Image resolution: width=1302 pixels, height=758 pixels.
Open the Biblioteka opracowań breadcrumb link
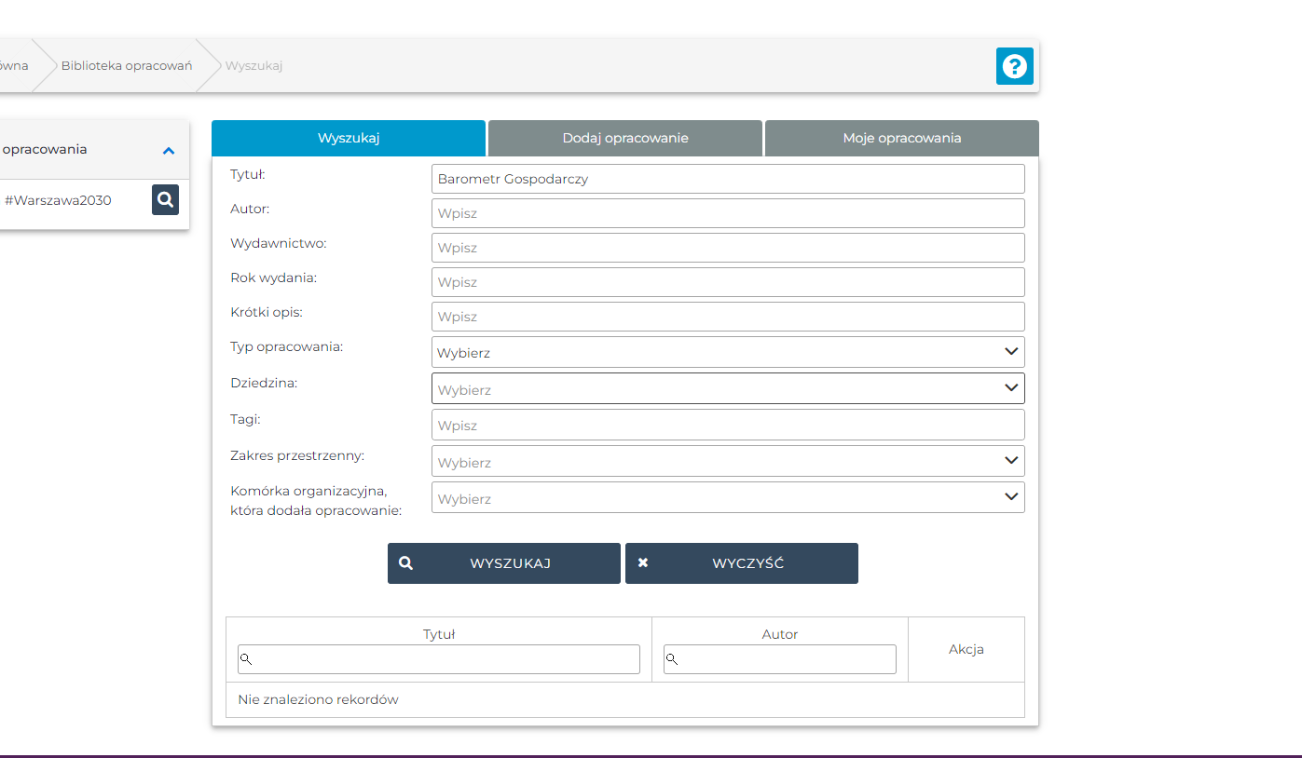pyautogui.click(x=127, y=66)
